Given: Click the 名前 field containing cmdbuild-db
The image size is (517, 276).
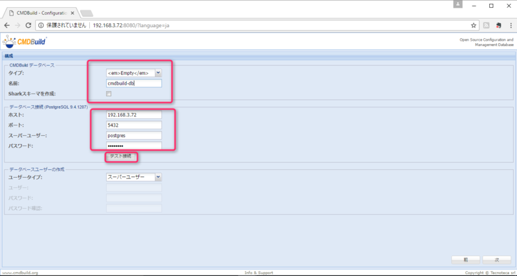Looking at the screenshot, I should click(134, 83).
